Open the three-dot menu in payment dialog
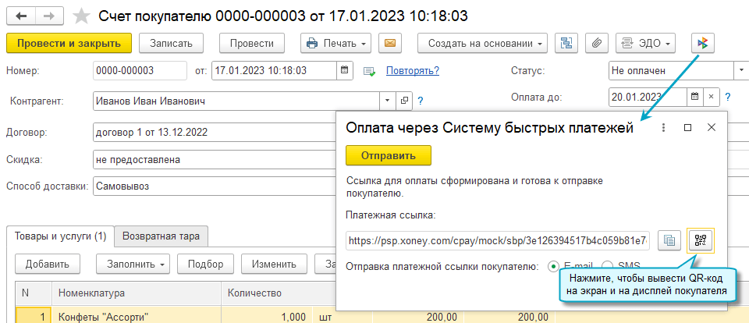The height and width of the screenshot is (323, 749). click(663, 128)
